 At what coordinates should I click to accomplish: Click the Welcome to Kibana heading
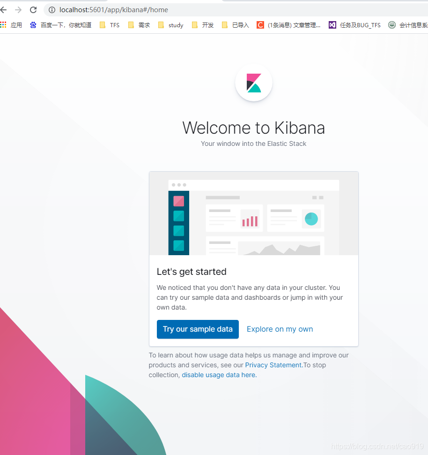(253, 128)
